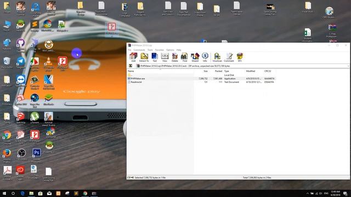
Task: Click 'Application' type cell of PHPMaker.exe
Action: point(230,79)
